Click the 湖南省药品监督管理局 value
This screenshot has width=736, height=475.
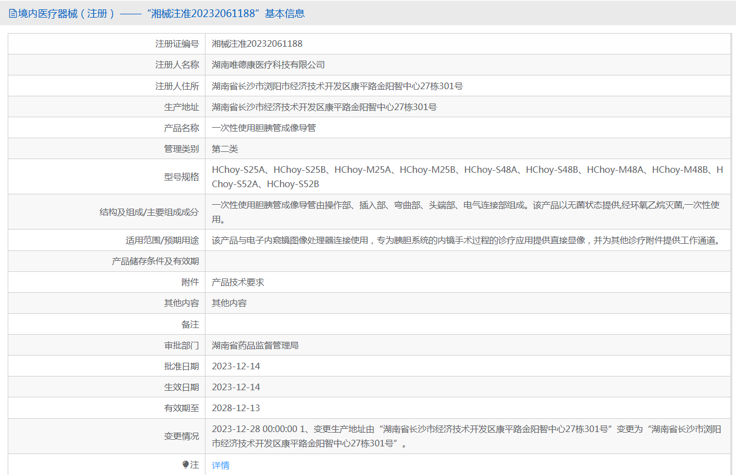tap(256, 346)
